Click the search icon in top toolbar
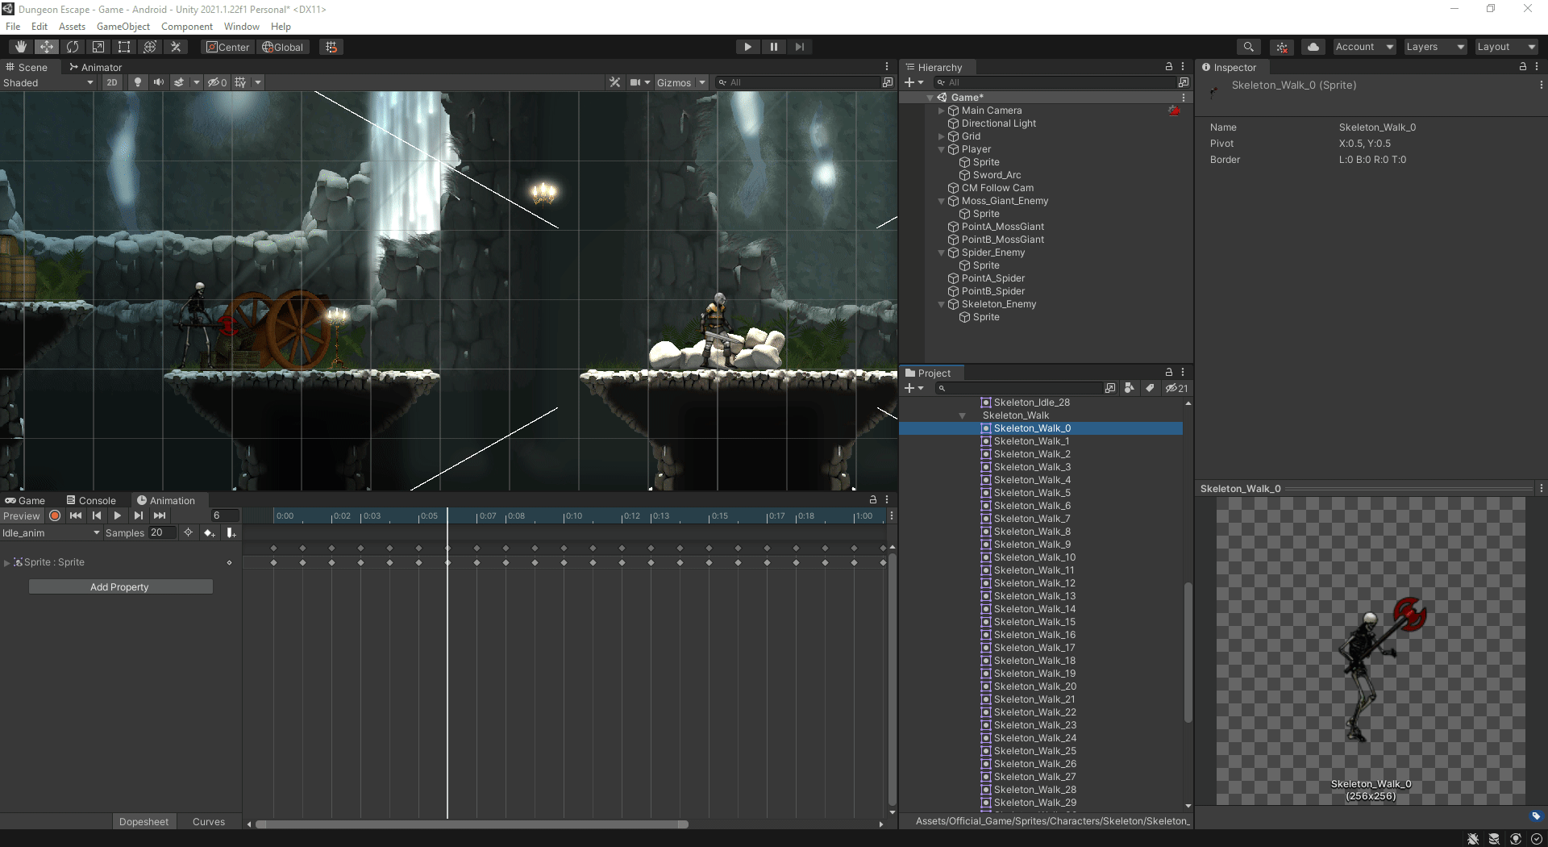The width and height of the screenshot is (1548, 847). (1248, 47)
